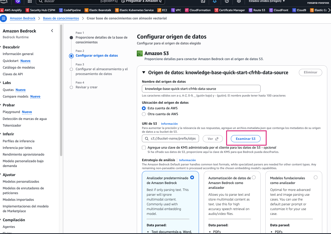The height and width of the screenshot is (234, 331).
Task: Toggle the hamburger navigation menu icon
Action: coord(4,18)
